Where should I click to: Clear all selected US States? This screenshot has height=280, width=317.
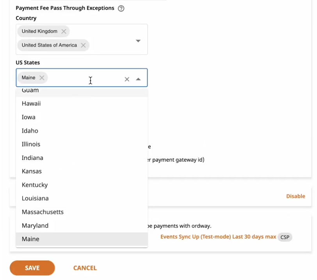(x=127, y=79)
